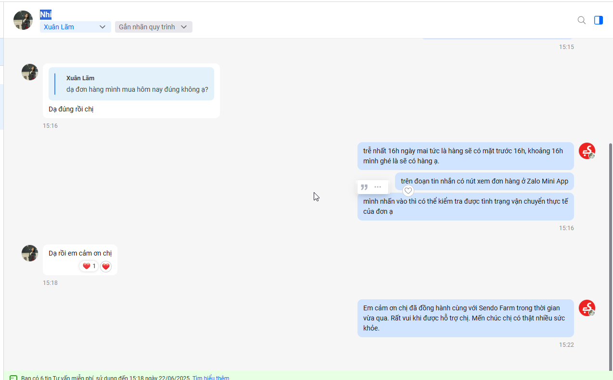Click Nhi's profile avatar in header
The image size is (613, 380).
click(23, 20)
